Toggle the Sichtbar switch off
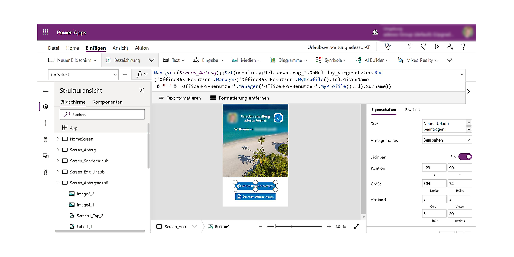The image size is (514, 257). pos(465,157)
